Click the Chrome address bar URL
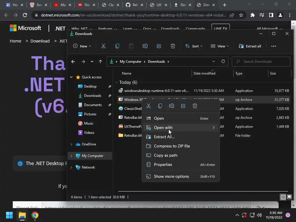 (x=134, y=15)
